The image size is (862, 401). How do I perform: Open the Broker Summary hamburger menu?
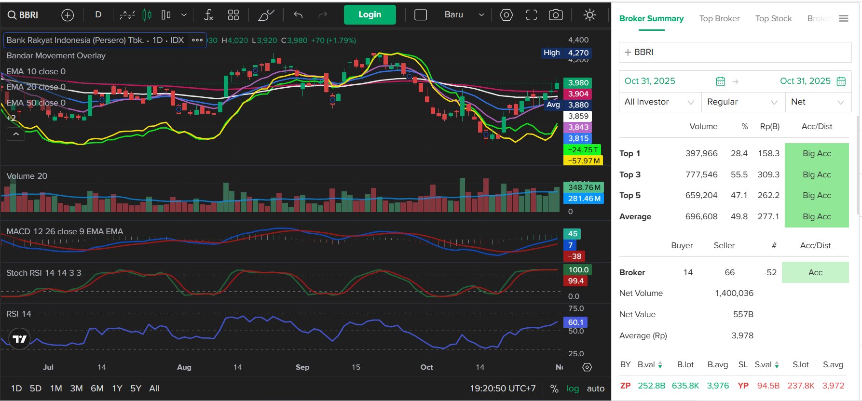(844, 19)
